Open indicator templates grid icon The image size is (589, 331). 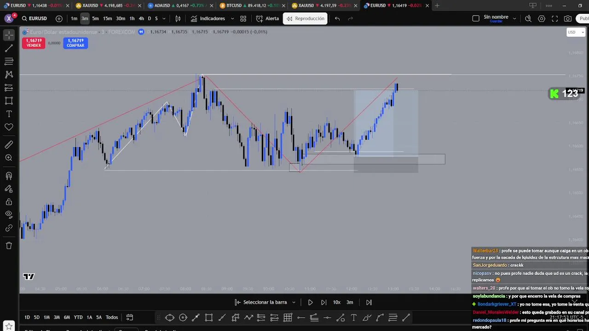[243, 18]
